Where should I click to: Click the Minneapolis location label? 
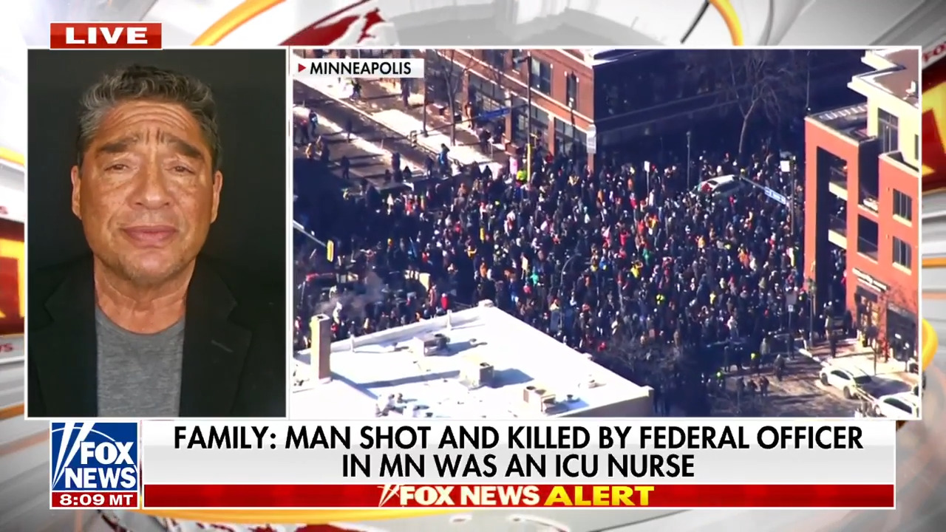click(359, 69)
